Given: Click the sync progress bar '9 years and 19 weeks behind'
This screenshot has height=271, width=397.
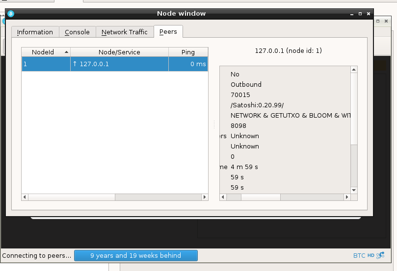Looking at the screenshot, I should 136,256.
